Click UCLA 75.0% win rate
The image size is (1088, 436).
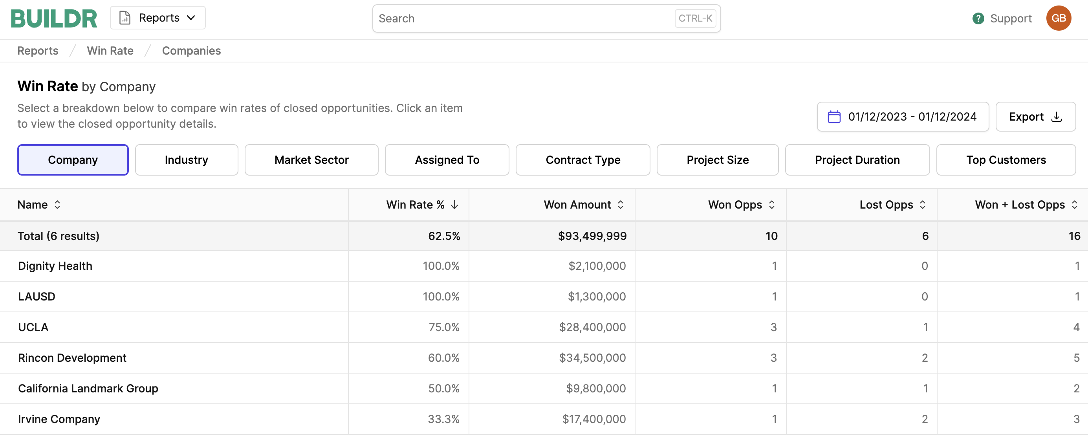[x=444, y=328]
